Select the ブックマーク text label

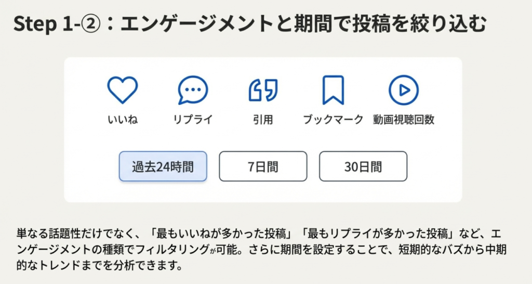click(x=333, y=120)
